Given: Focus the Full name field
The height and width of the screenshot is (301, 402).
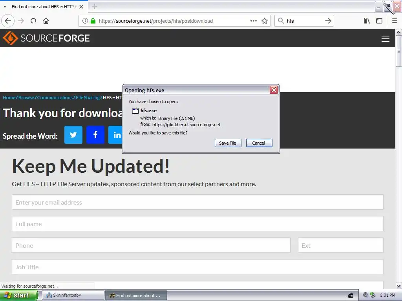Looking at the screenshot, I should pos(197,224).
